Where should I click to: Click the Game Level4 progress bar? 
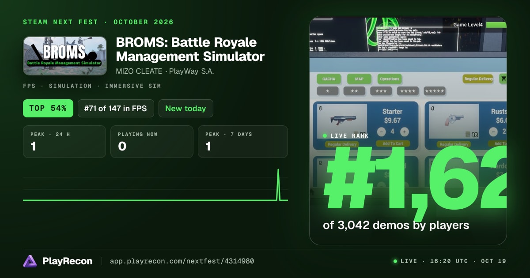pos(496,25)
